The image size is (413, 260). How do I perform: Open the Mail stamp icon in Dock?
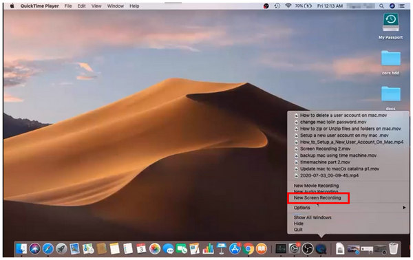pos(75,249)
